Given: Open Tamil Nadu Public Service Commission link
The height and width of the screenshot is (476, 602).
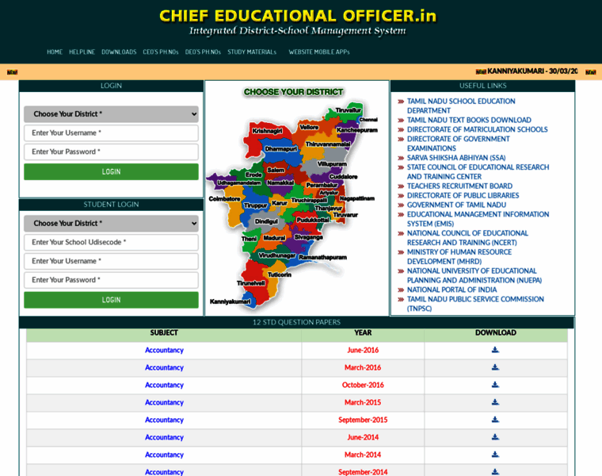Looking at the screenshot, I should click(x=475, y=304).
